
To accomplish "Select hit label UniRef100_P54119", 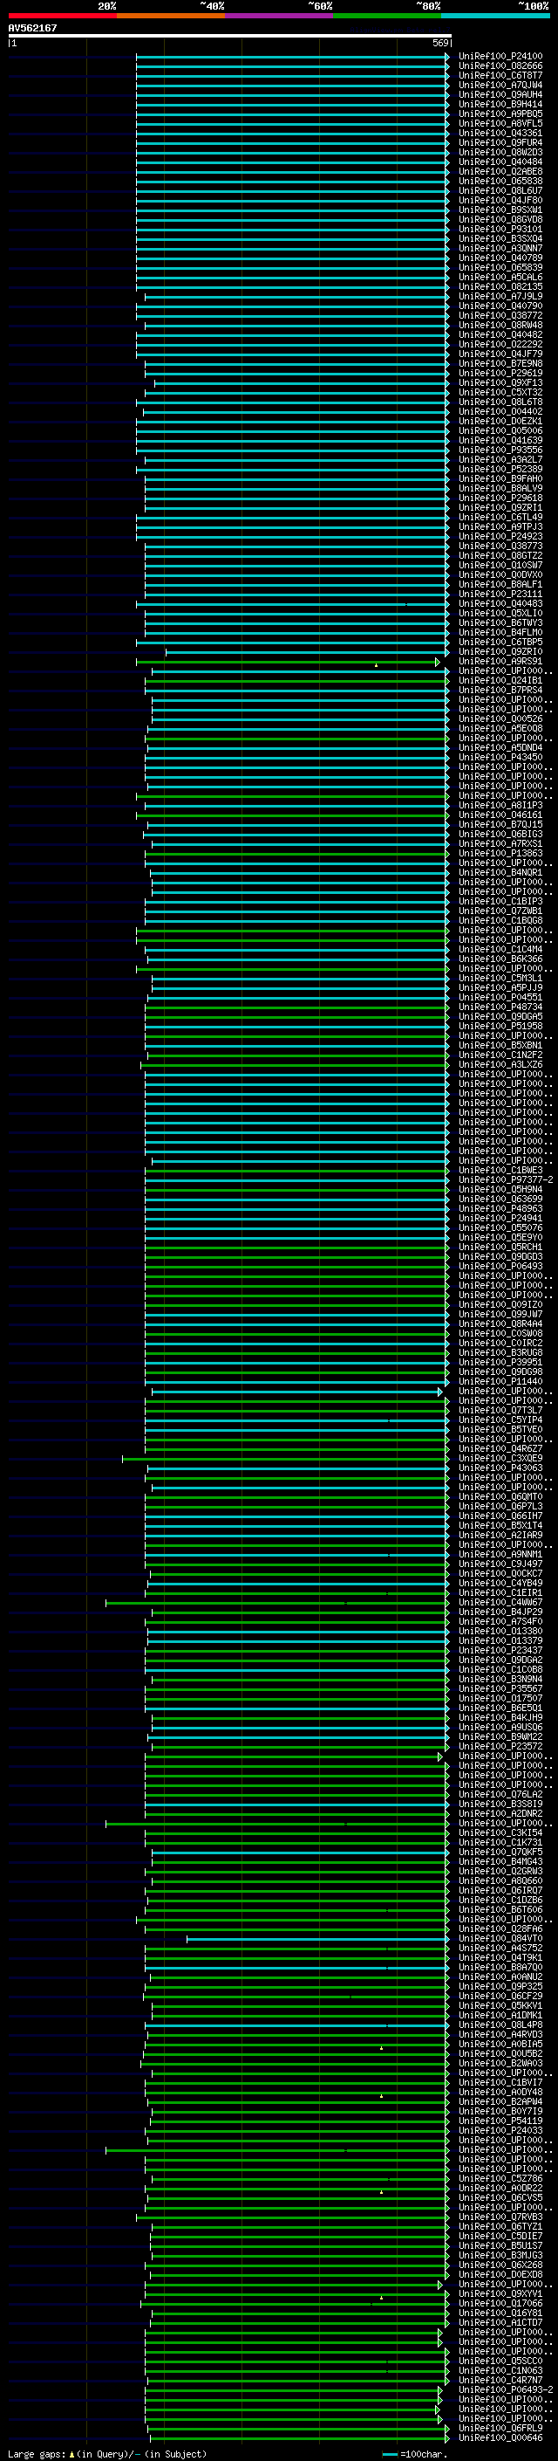I will pyautogui.click(x=500, y=2121).
